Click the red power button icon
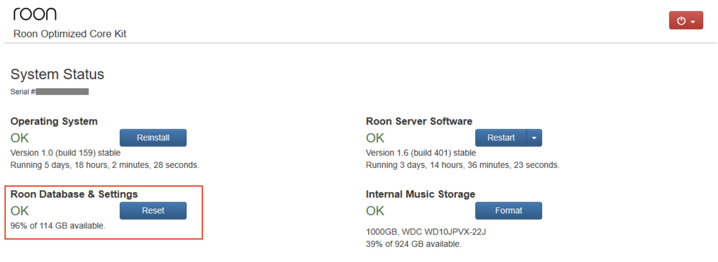This screenshot has width=718, height=262. 681,20
